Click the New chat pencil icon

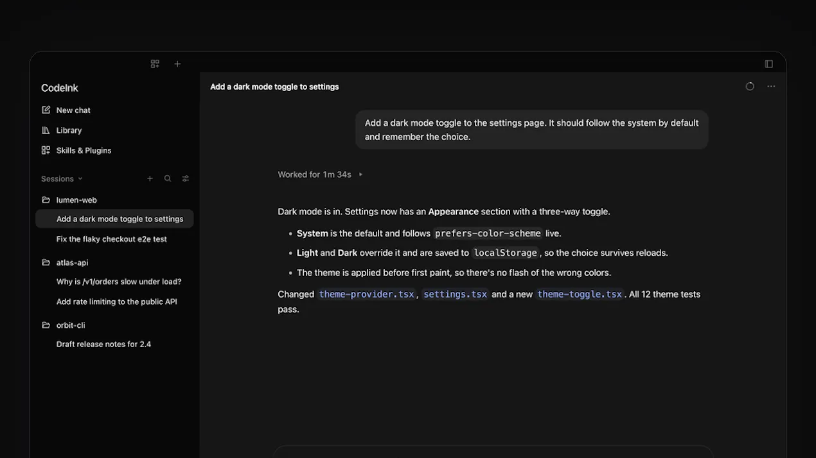click(46, 110)
